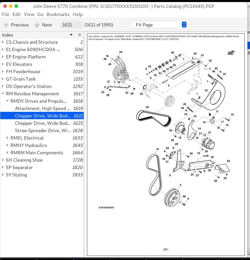Click the page number field showing 1621
This screenshot has height=260, width=250.
tap(71, 25)
